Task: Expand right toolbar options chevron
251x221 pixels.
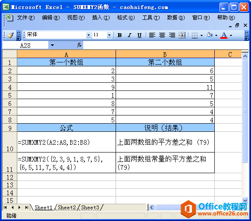Action: point(247,35)
